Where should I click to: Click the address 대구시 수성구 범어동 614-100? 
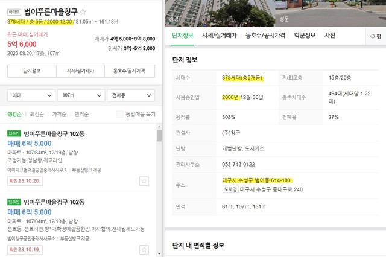(x=256, y=180)
